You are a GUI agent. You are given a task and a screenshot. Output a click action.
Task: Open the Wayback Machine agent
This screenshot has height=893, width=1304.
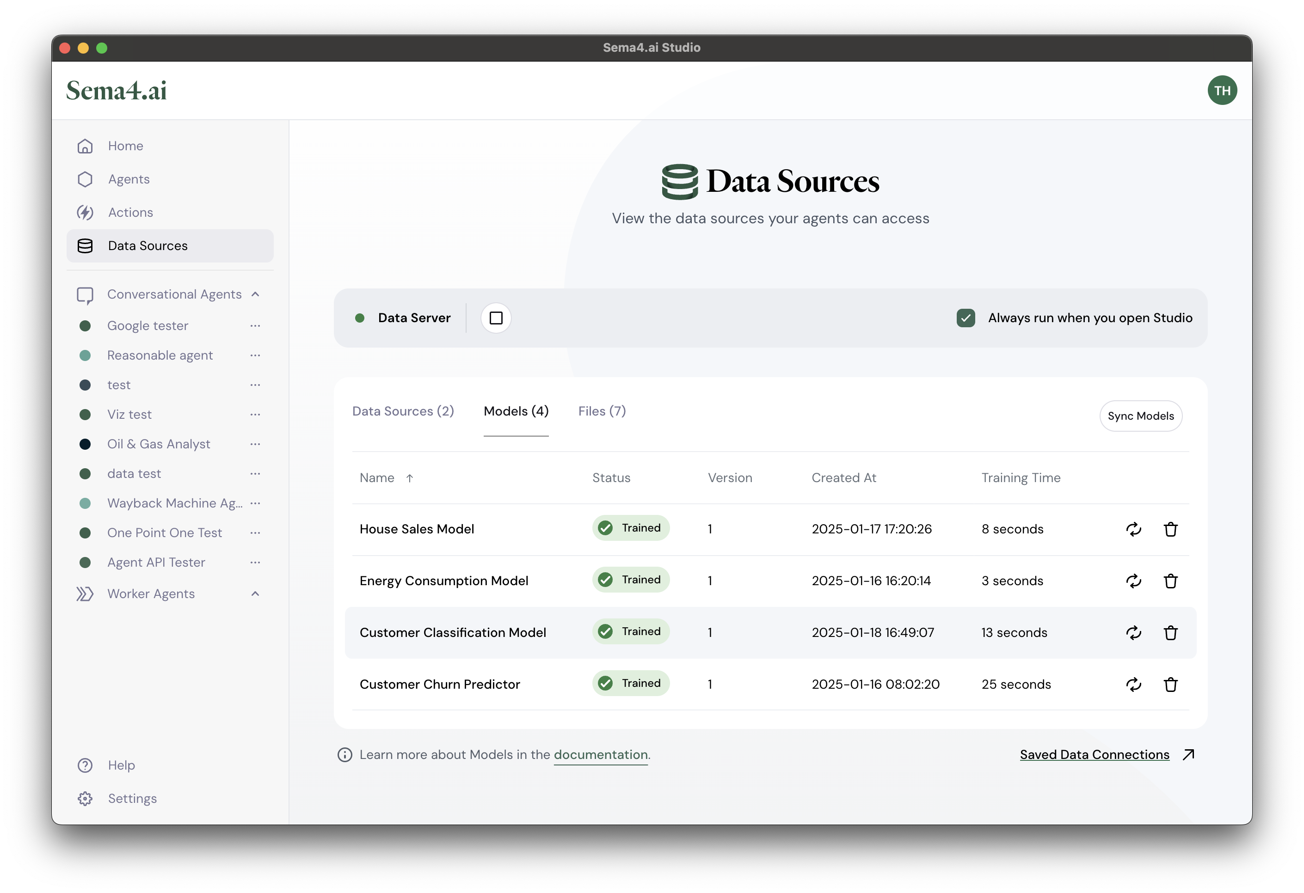click(174, 503)
